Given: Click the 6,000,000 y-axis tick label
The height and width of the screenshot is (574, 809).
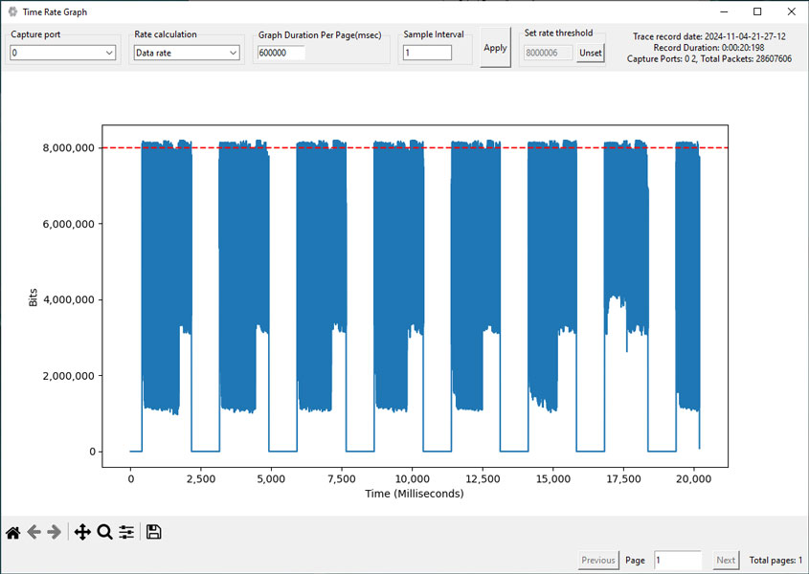Looking at the screenshot, I should coord(69,224).
